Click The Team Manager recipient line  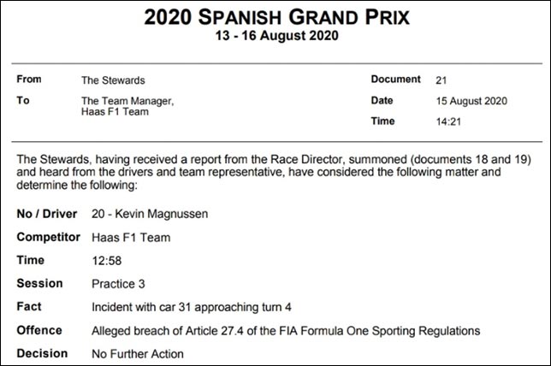pyautogui.click(x=127, y=102)
